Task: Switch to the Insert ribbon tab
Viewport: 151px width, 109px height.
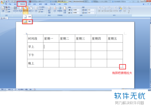Action: click(x=15, y=4)
